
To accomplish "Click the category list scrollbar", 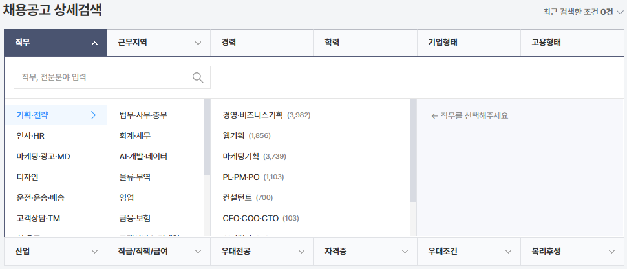I will [x=207, y=137].
